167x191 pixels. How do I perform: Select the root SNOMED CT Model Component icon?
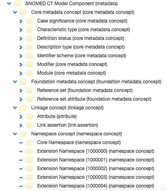[x=17, y=4]
